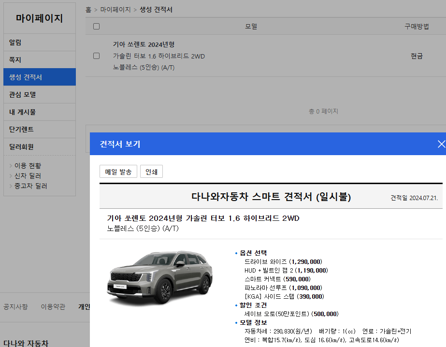Open 쪽지 in the sidebar menu

(40, 60)
